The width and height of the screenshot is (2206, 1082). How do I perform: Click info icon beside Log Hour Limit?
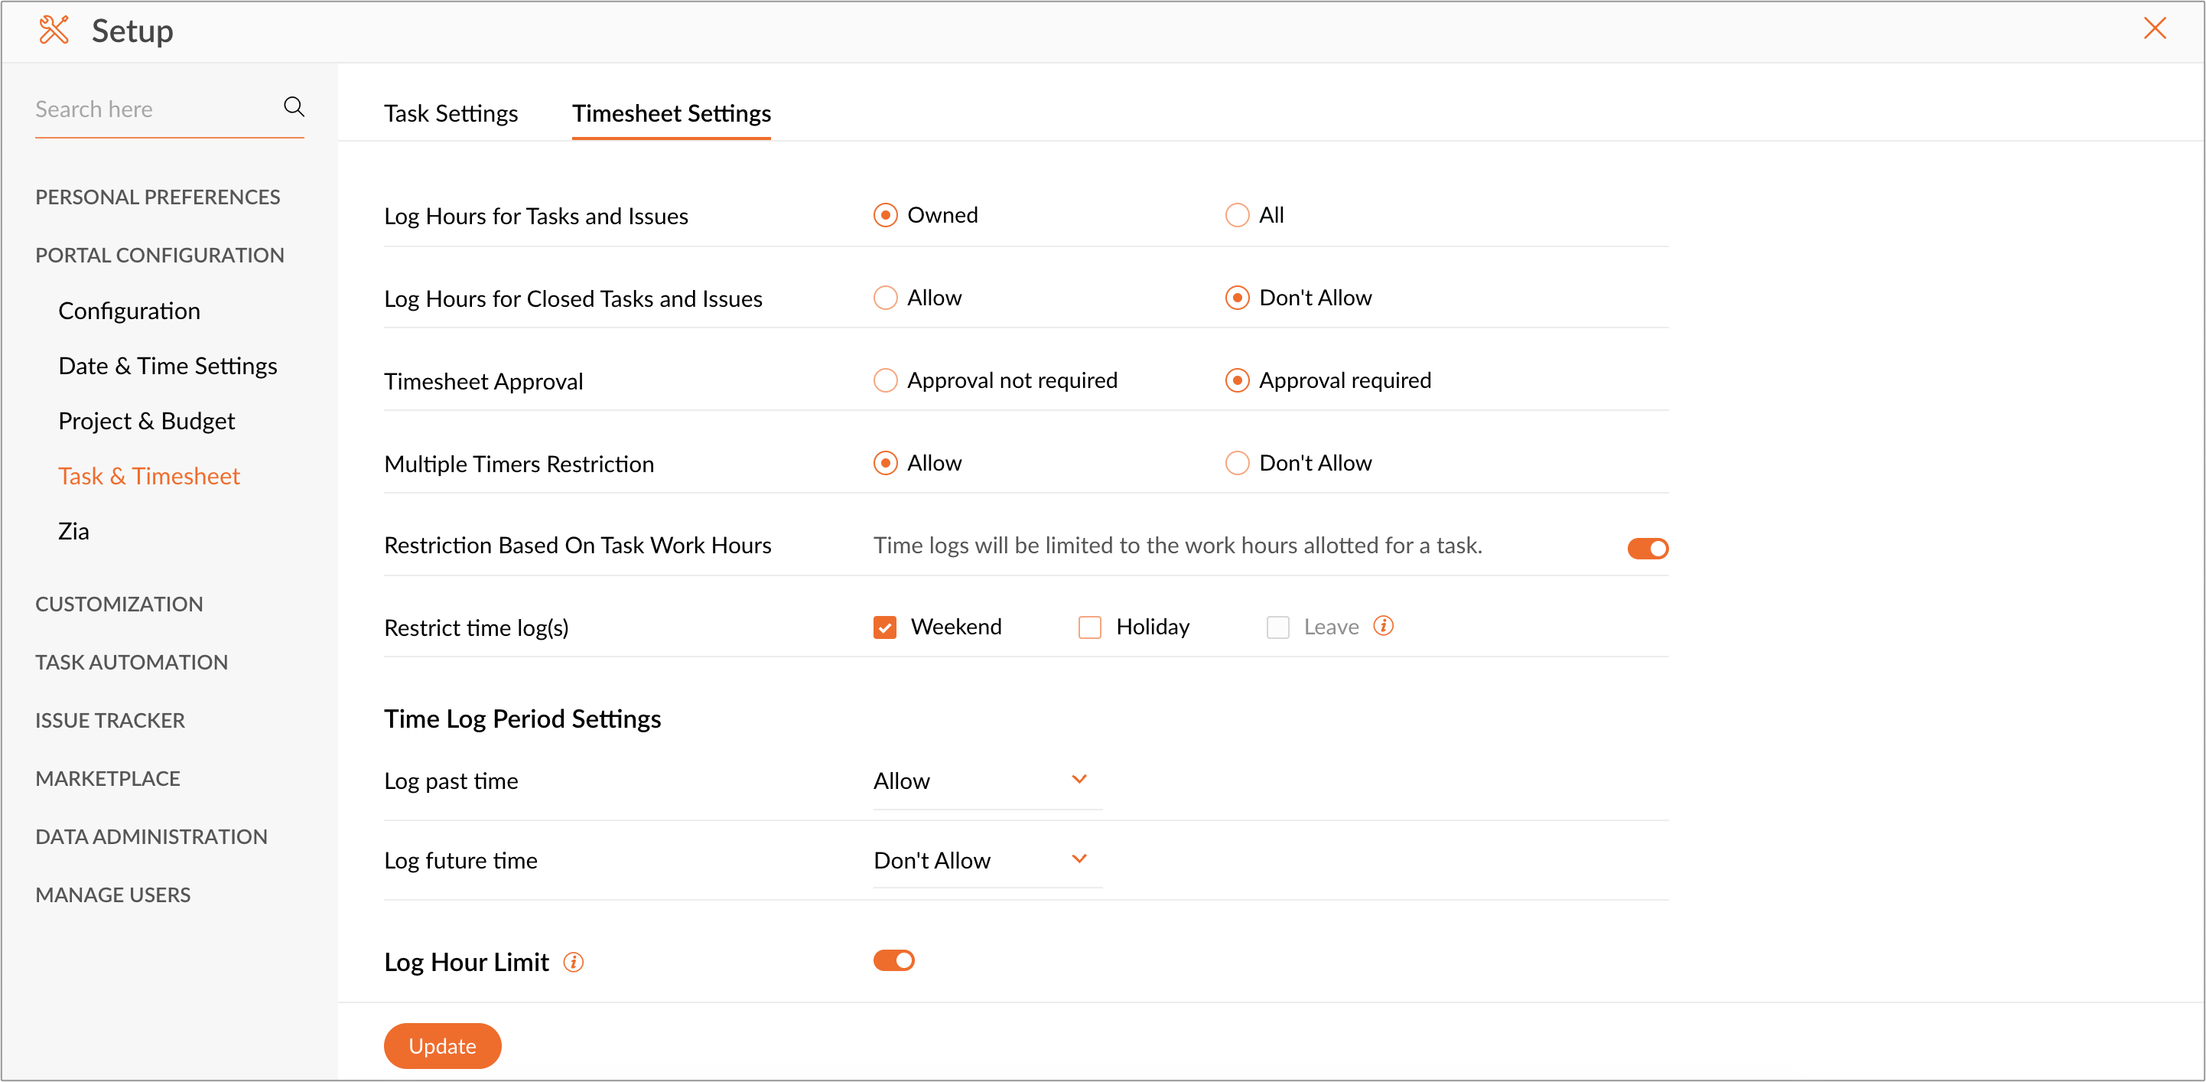point(573,962)
